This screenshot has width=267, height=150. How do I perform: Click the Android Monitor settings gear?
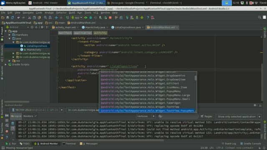[x=255, y=105]
